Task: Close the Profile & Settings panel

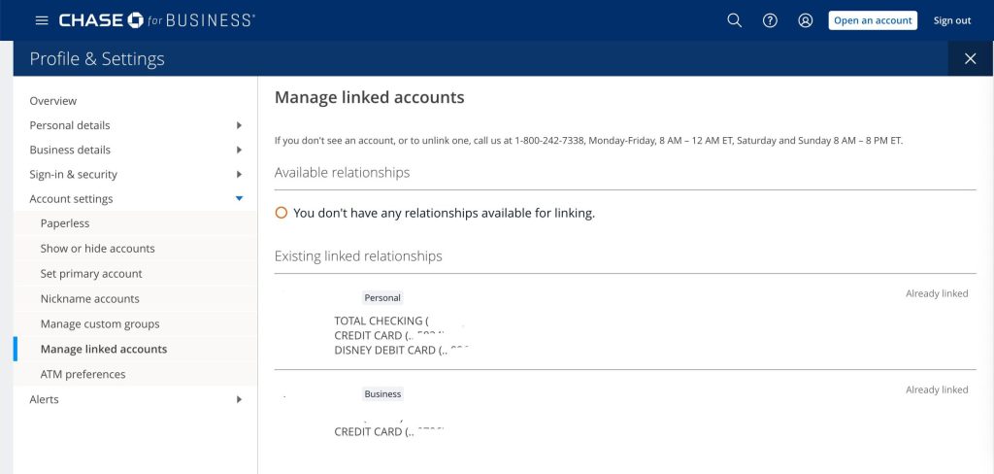Action: pos(970,58)
